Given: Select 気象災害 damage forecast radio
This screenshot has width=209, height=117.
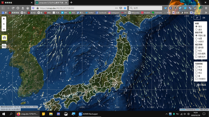Looking at the screenshot, I should pyautogui.click(x=196, y=35).
